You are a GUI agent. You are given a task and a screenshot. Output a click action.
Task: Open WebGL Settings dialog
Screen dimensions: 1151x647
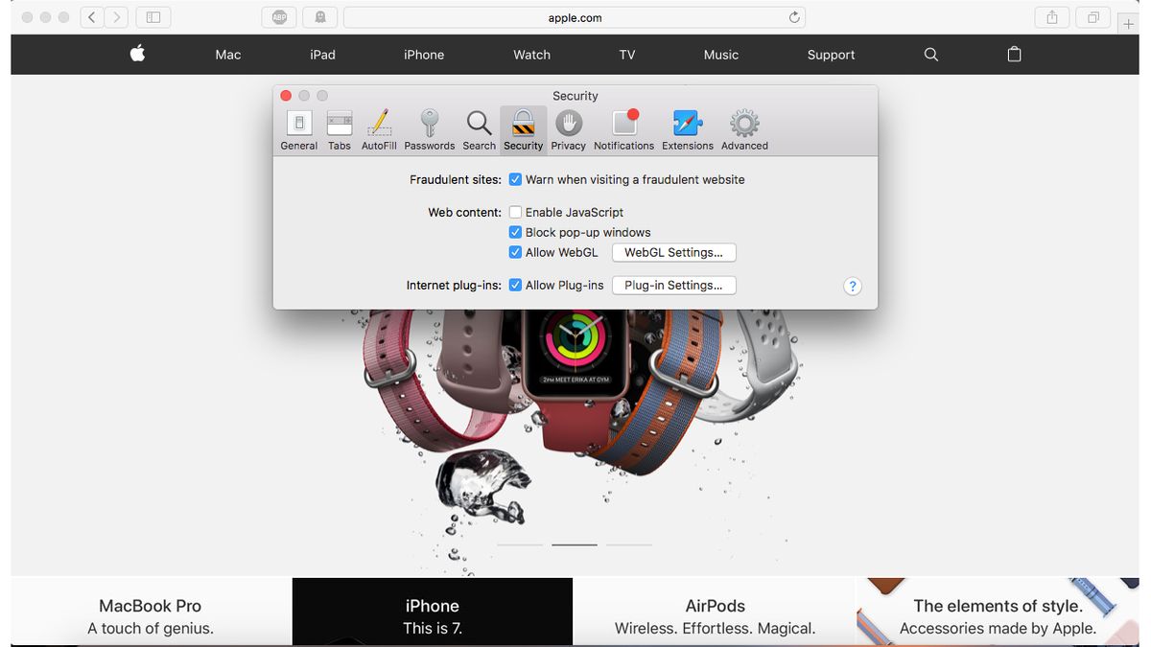coord(673,252)
